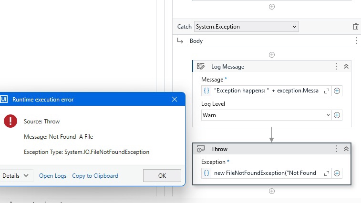
Task: Close the Runtime execution error dialog
Action: point(175,99)
